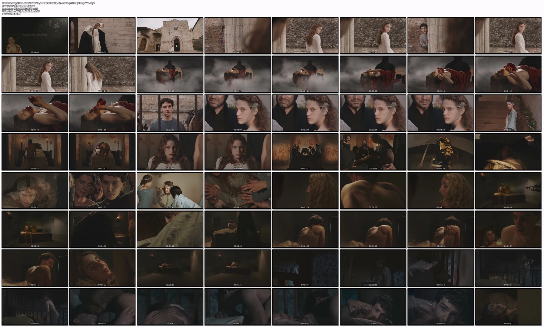Image resolution: width=544 pixels, height=327 pixels.
Task: Select the frame marked 00:02:28
Action: point(440,113)
